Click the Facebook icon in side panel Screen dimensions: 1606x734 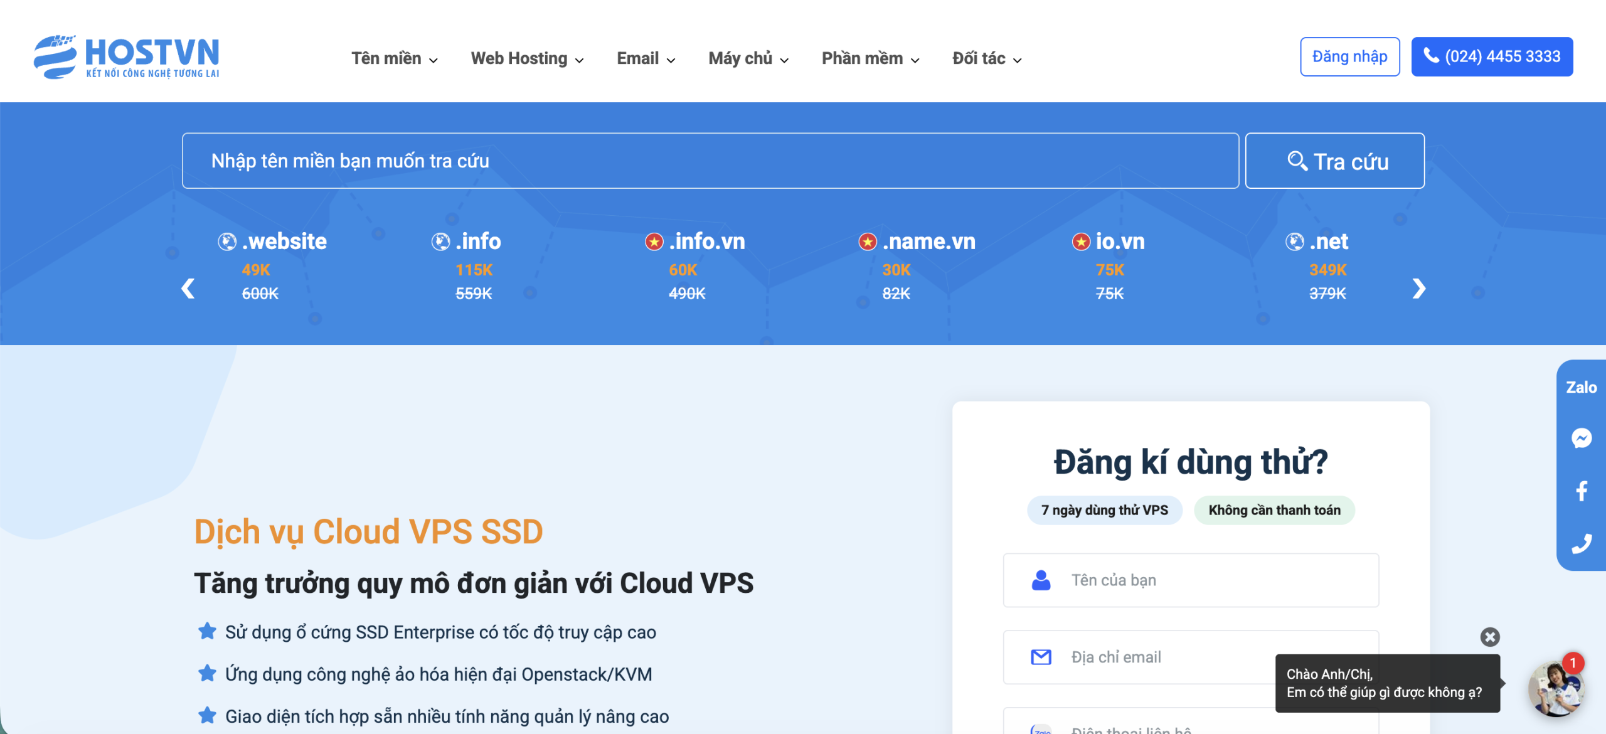coord(1581,491)
